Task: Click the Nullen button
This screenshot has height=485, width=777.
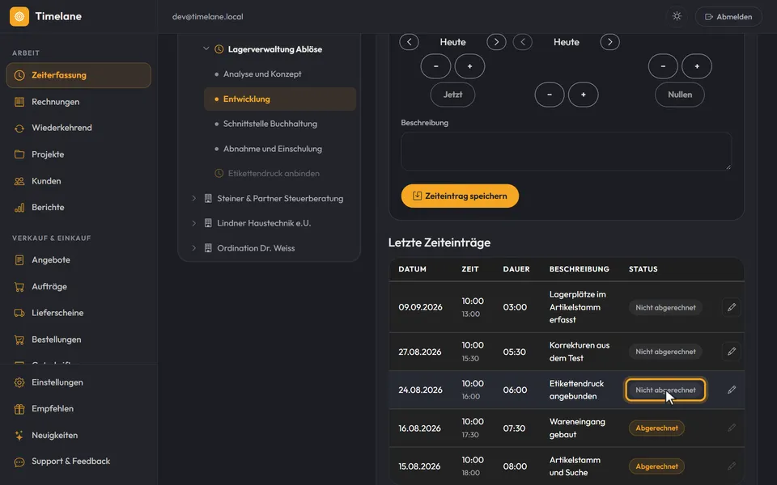Action: click(679, 95)
